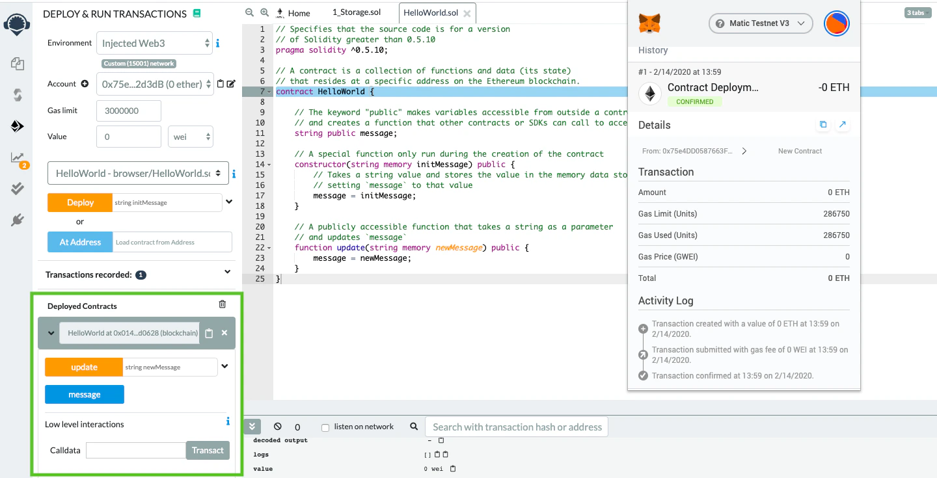Click the blue message getter button
937x478 pixels.
point(85,394)
